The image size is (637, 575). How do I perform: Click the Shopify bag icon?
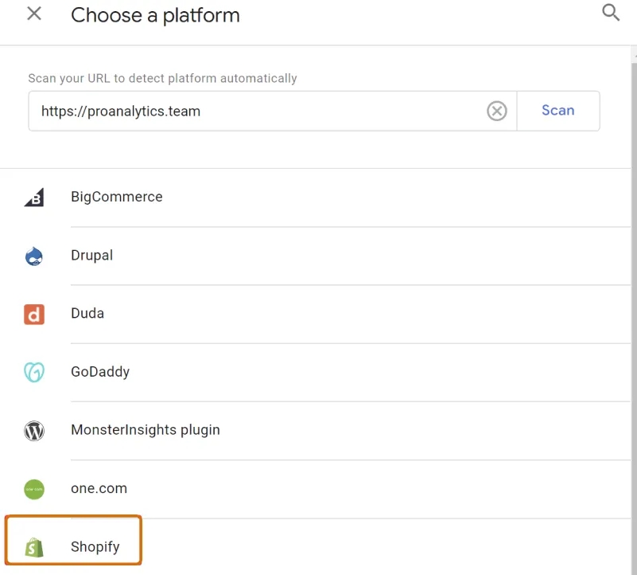tap(34, 547)
